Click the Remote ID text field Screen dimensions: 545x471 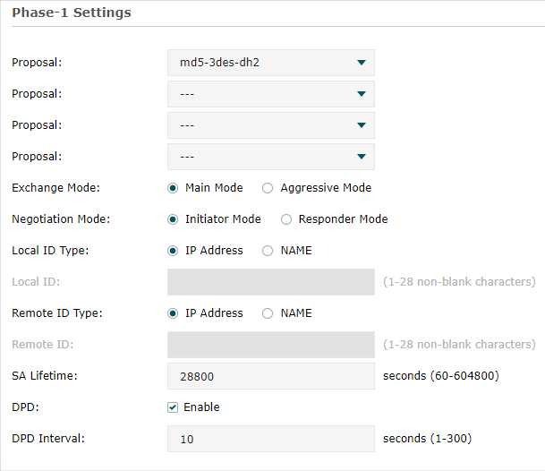271,345
